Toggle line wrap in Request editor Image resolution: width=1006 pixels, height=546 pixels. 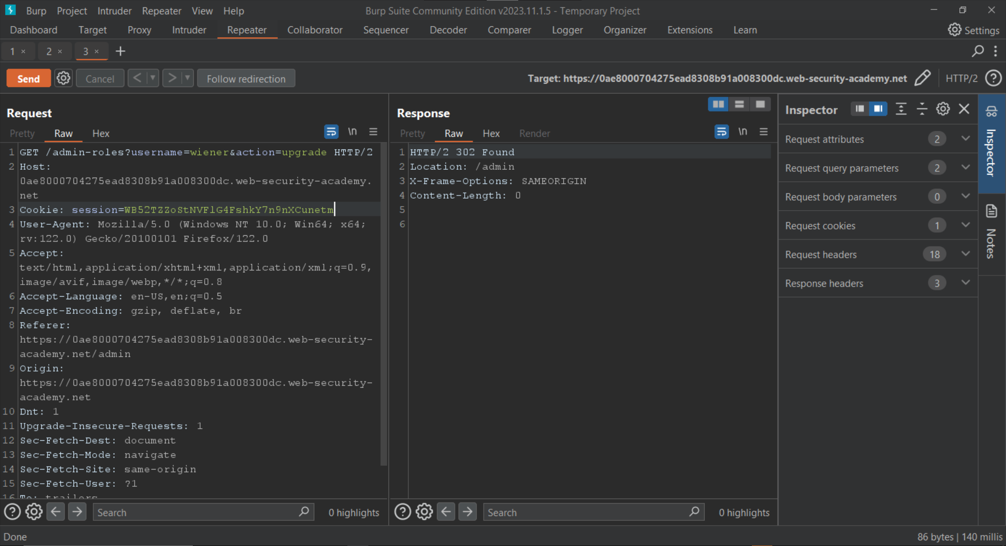331,132
